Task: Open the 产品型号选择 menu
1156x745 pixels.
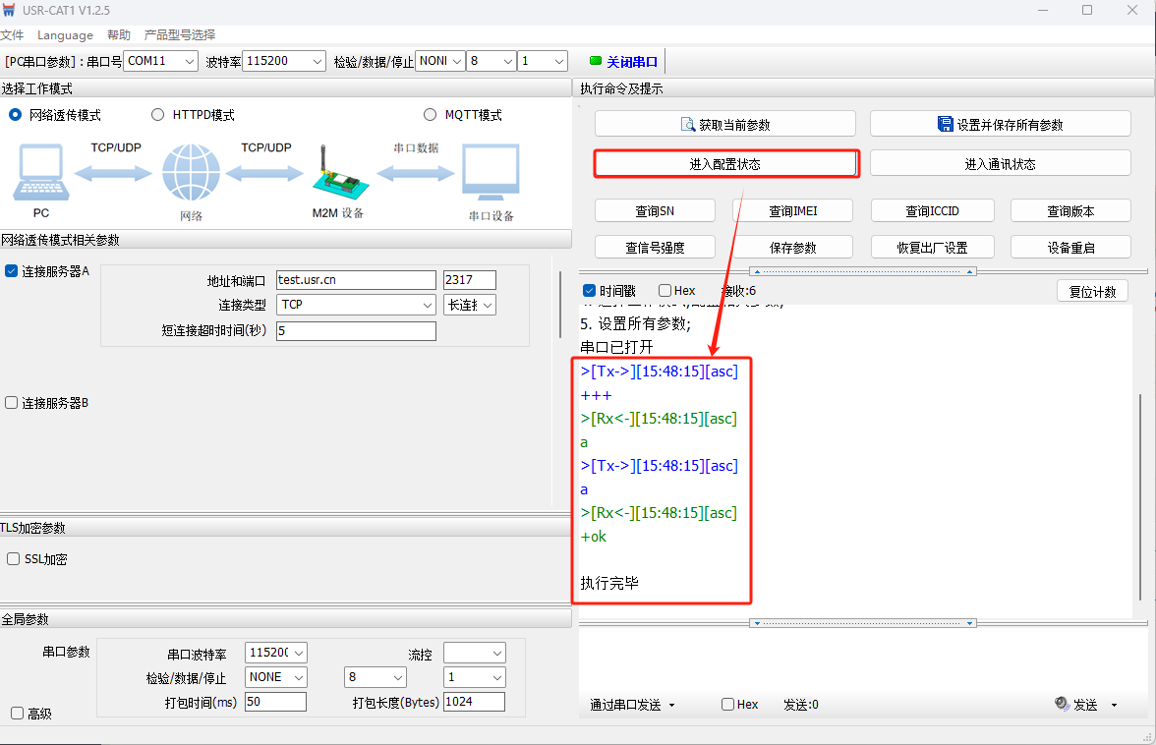Action: (x=180, y=35)
